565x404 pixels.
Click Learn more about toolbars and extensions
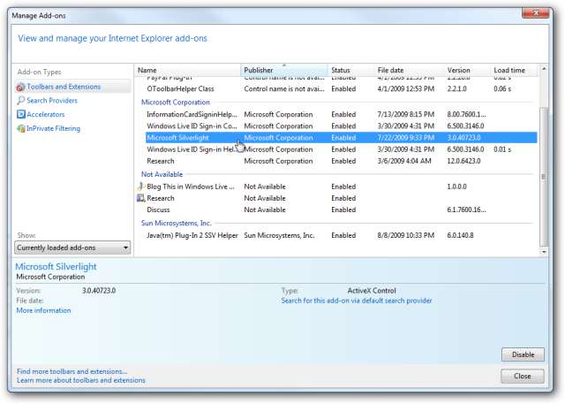point(81,380)
